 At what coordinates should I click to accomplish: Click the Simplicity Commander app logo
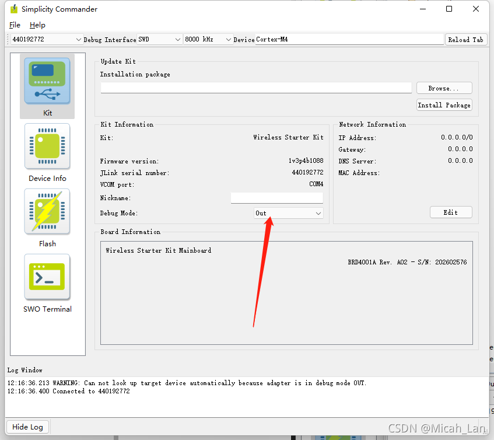click(x=14, y=9)
